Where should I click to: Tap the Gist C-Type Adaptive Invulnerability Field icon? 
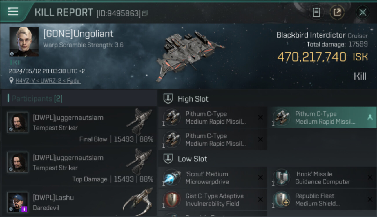[x=172, y=200]
